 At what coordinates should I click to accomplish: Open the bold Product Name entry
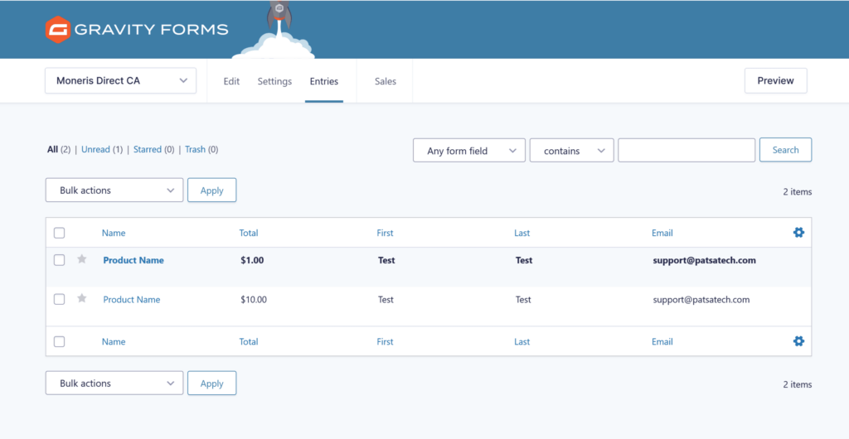point(133,260)
